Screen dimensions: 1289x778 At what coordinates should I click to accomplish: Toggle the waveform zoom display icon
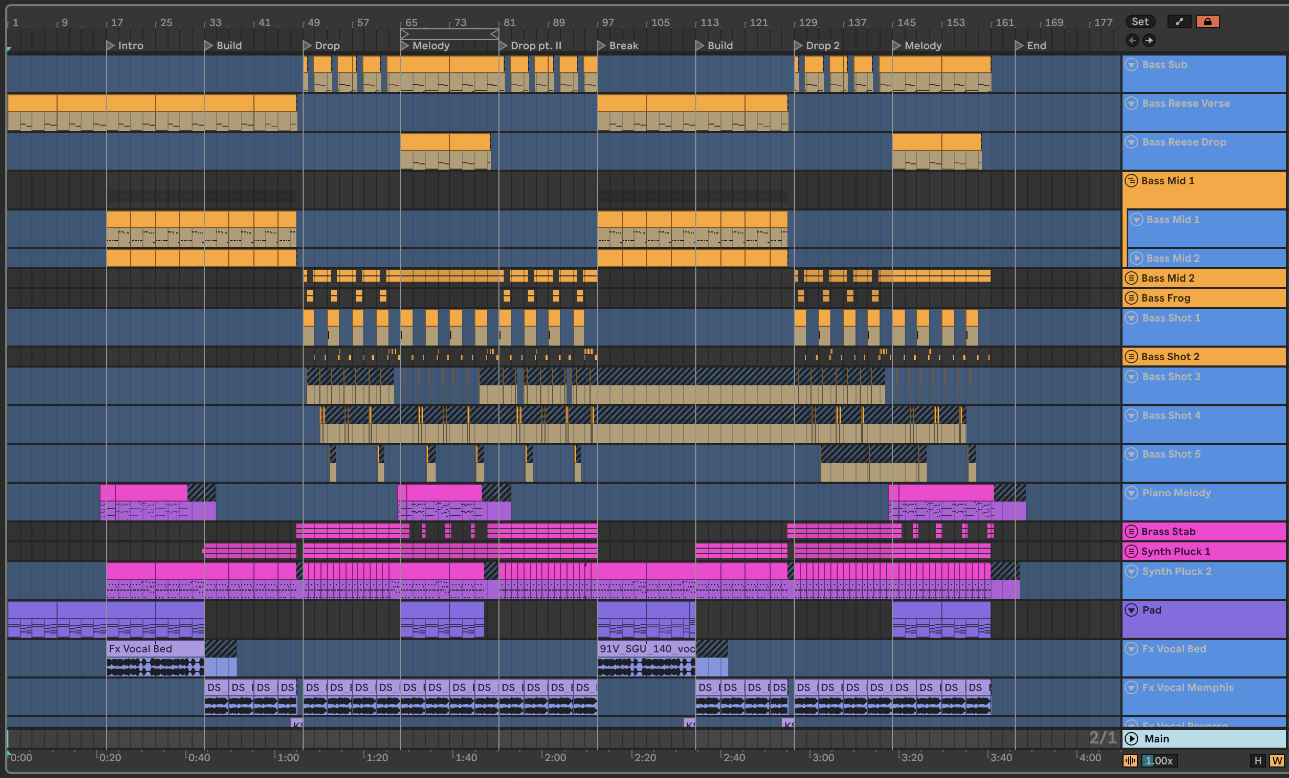(x=1130, y=761)
